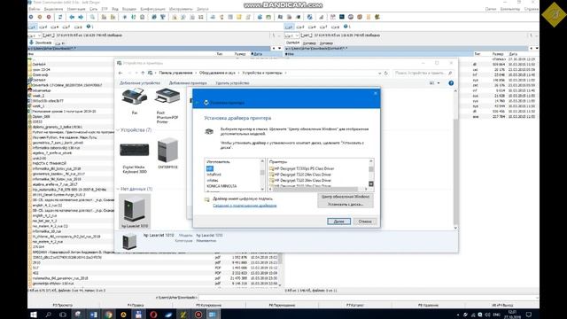Click the printers list horizontal scrollbar

tap(318, 189)
